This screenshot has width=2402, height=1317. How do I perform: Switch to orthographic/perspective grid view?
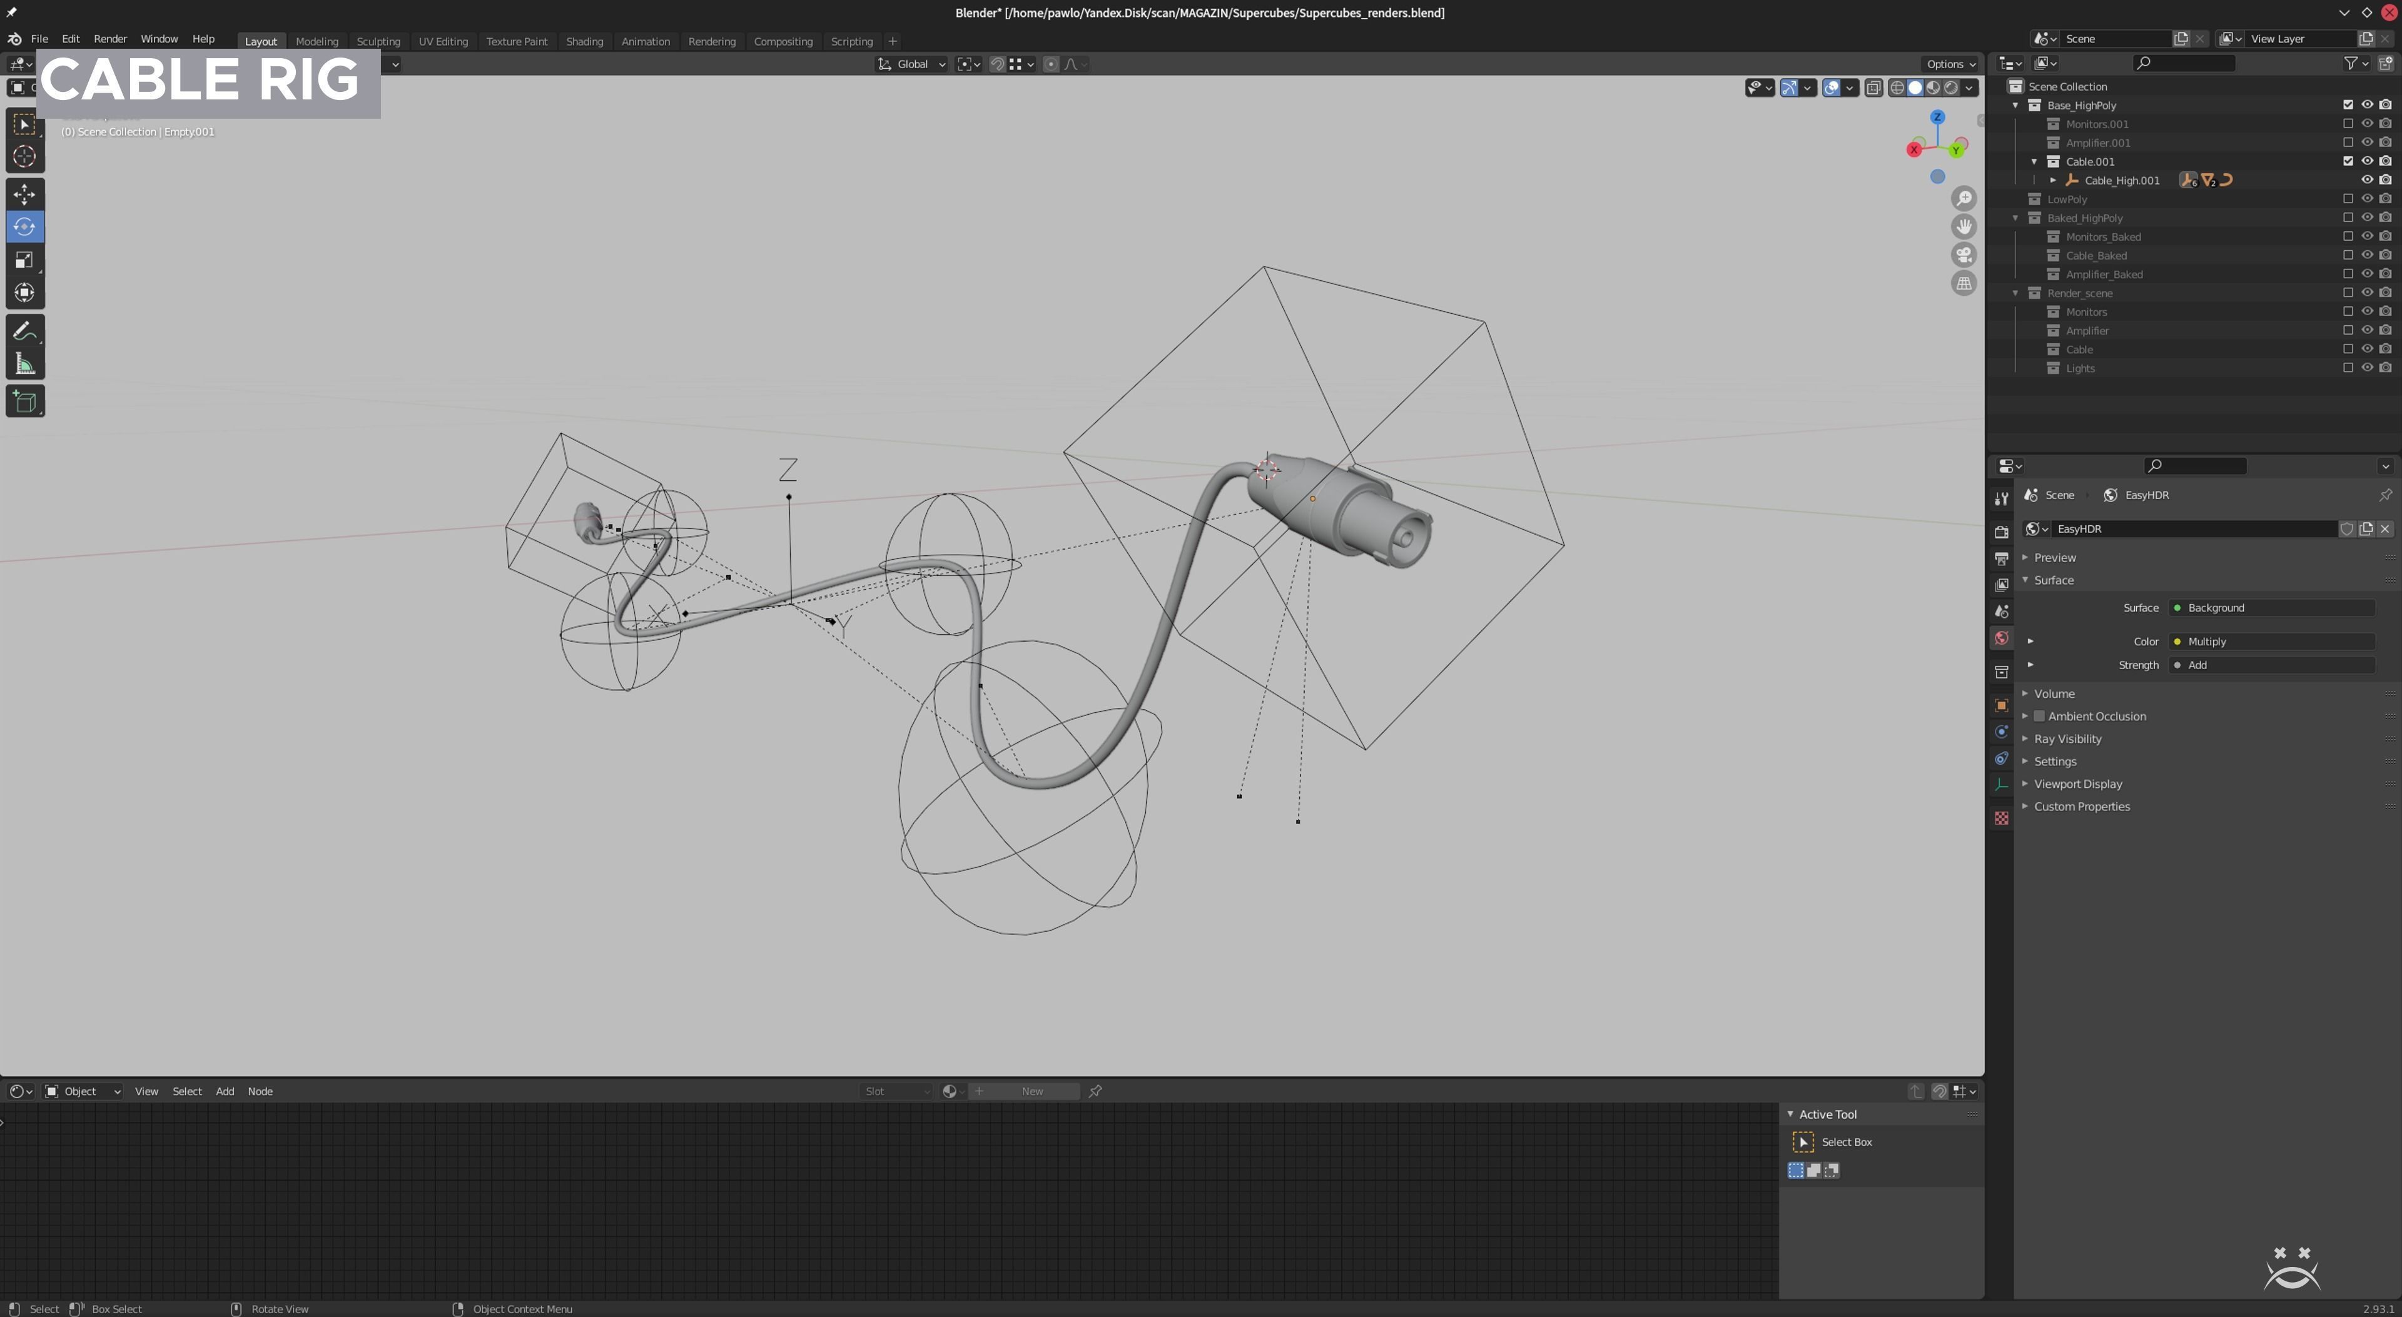[1964, 283]
